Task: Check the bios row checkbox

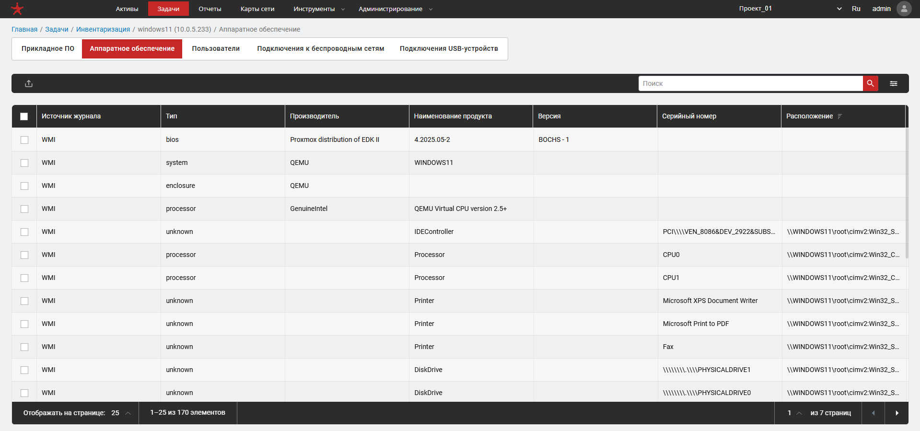Action: tap(24, 140)
